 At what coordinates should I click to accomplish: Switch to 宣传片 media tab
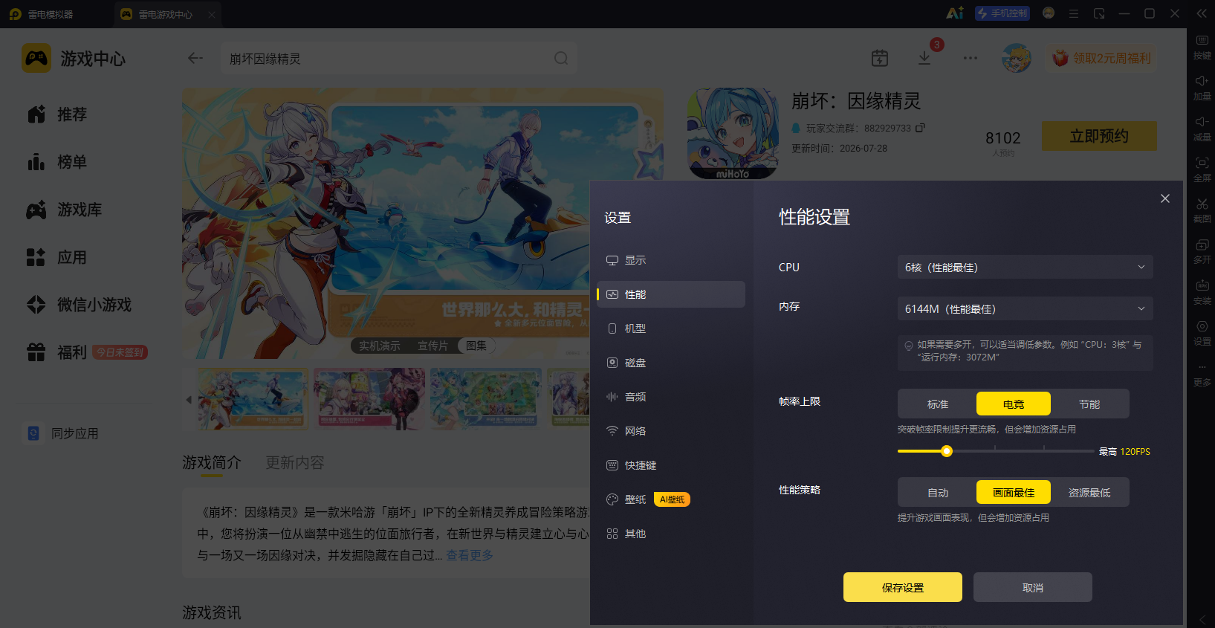click(x=432, y=346)
